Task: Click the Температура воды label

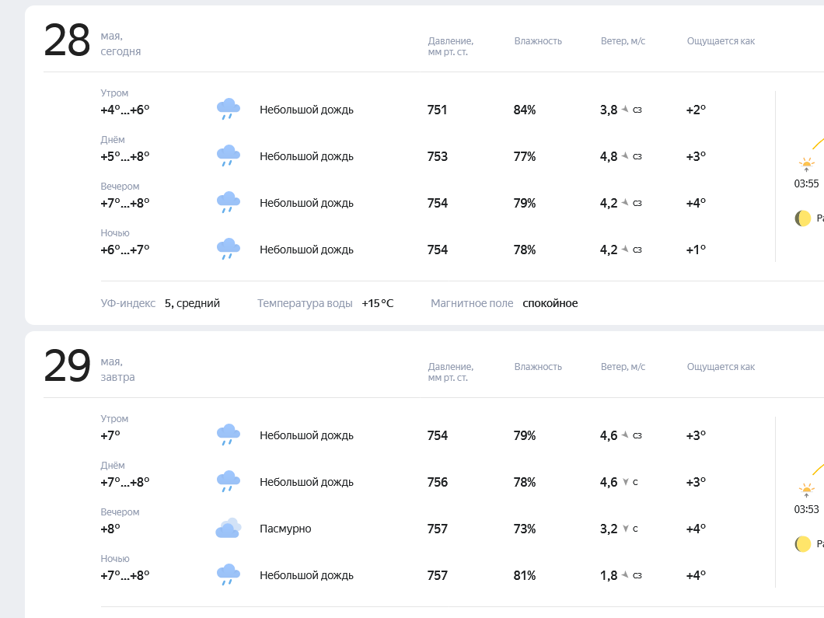Action: coord(305,303)
